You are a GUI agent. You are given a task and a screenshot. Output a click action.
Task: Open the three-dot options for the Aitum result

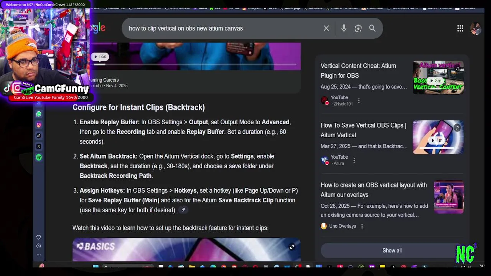[354, 160]
